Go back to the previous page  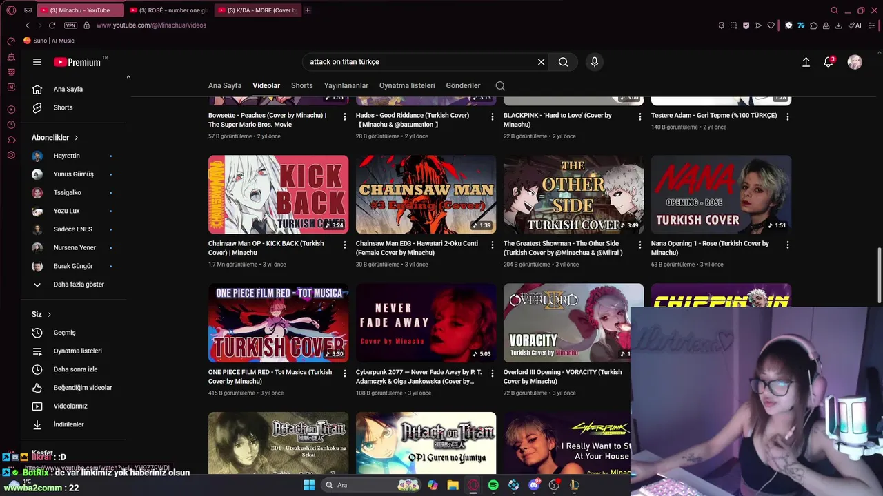tap(28, 25)
